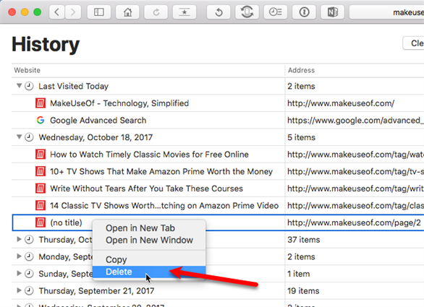Click the red close window button

(12, 12)
